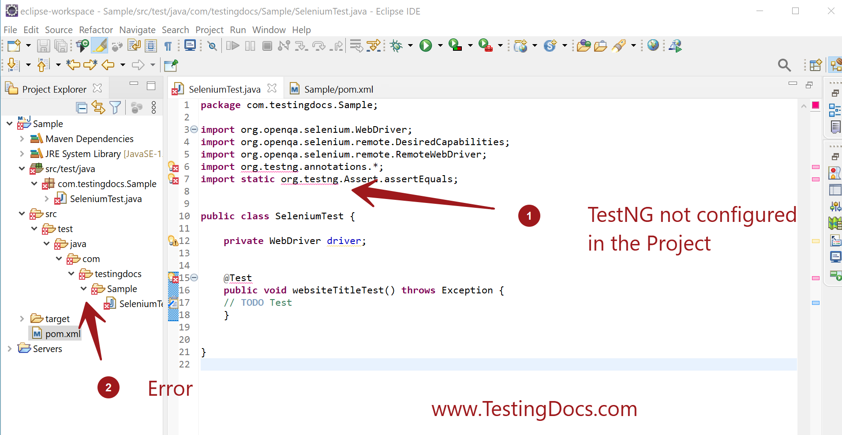The width and height of the screenshot is (842, 435).
Task: Open the Search dialog magnifier icon
Action: click(785, 65)
